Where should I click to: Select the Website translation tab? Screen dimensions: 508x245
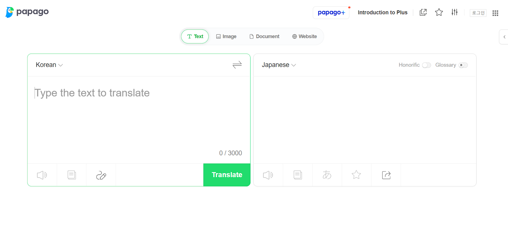[x=304, y=36]
